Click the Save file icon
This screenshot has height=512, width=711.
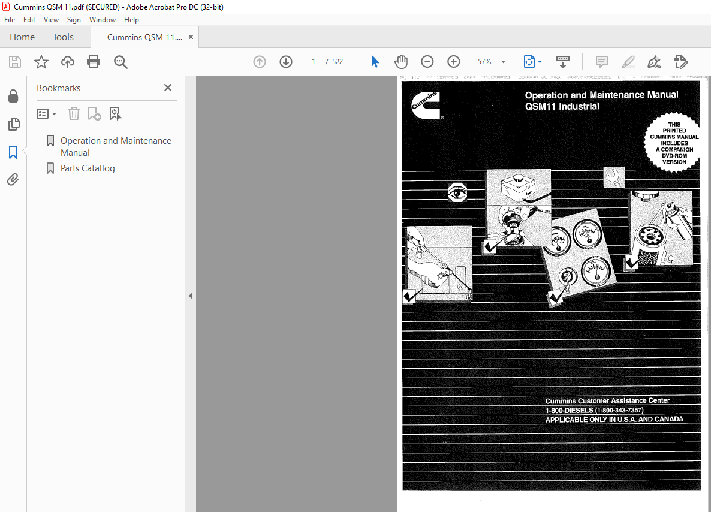[15, 62]
